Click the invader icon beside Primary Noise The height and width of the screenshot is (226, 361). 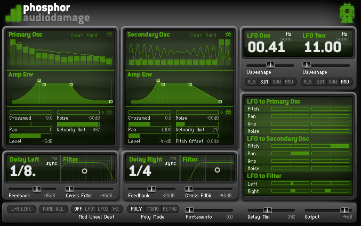tap(109, 112)
